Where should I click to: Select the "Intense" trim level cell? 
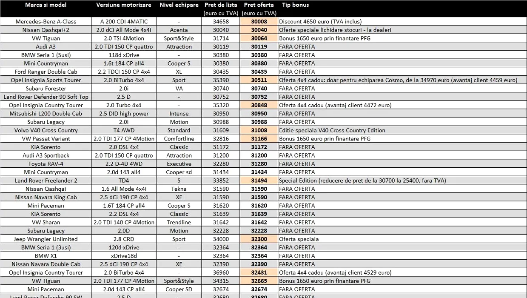click(179, 114)
